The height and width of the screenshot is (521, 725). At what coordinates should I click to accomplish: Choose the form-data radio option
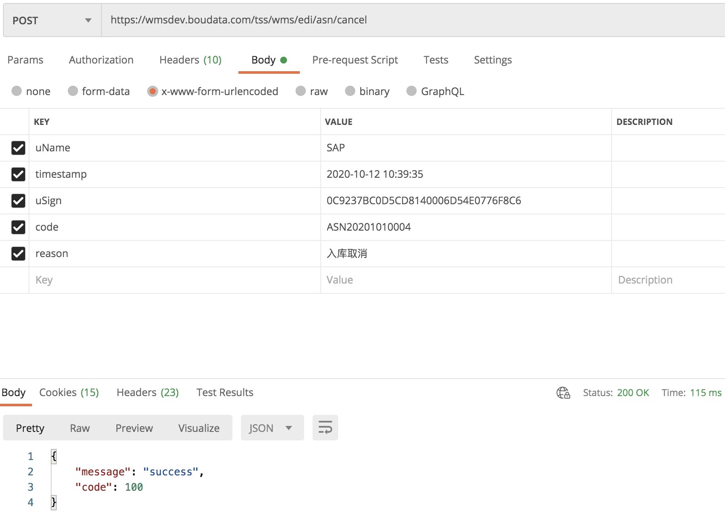click(x=73, y=91)
